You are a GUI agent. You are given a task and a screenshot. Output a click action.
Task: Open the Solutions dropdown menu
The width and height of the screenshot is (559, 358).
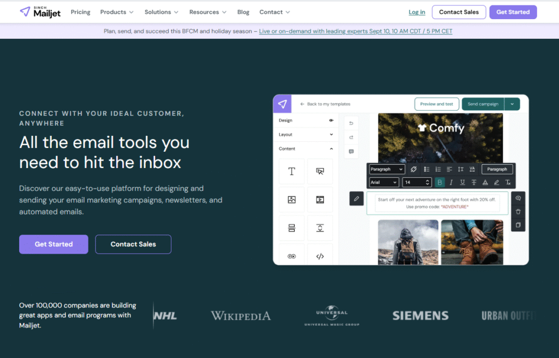click(x=162, y=12)
